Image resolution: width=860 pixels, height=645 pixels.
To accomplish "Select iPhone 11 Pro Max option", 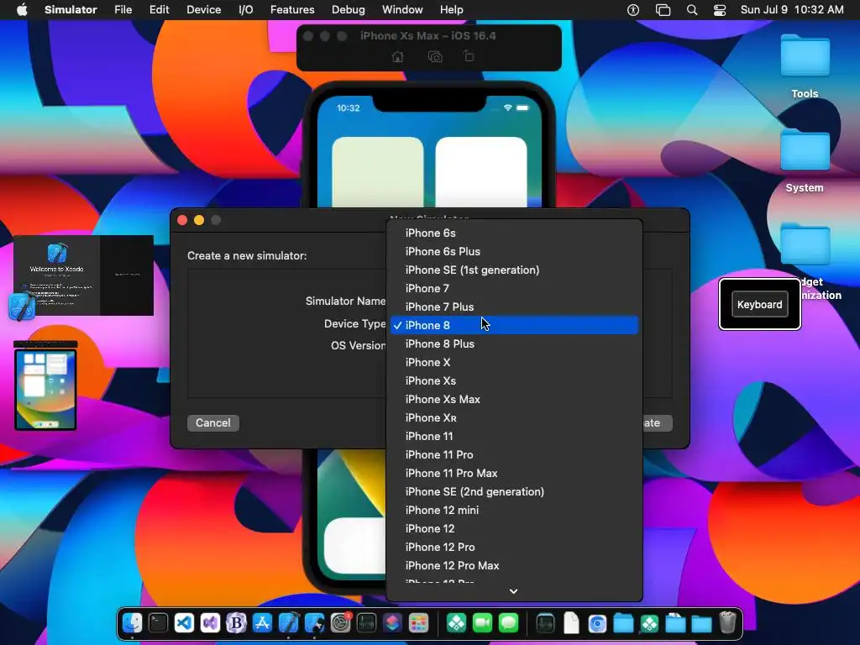I will [x=514, y=473].
